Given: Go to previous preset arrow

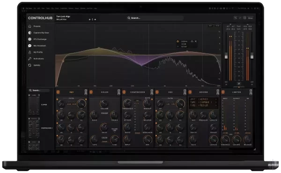Looking at the screenshot, I should pos(90,19).
